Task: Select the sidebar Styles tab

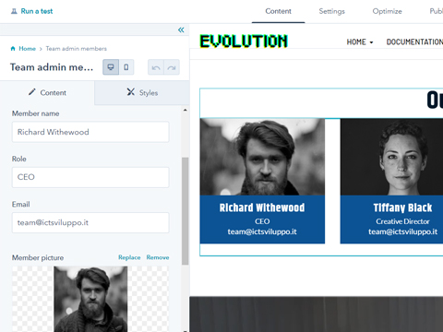Action: pyautogui.click(x=142, y=92)
